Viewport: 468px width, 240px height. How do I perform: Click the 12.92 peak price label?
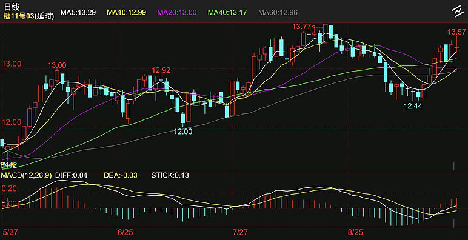(x=161, y=70)
